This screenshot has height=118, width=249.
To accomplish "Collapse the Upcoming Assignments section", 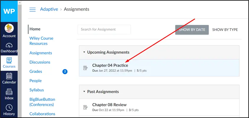I will [84, 52].
